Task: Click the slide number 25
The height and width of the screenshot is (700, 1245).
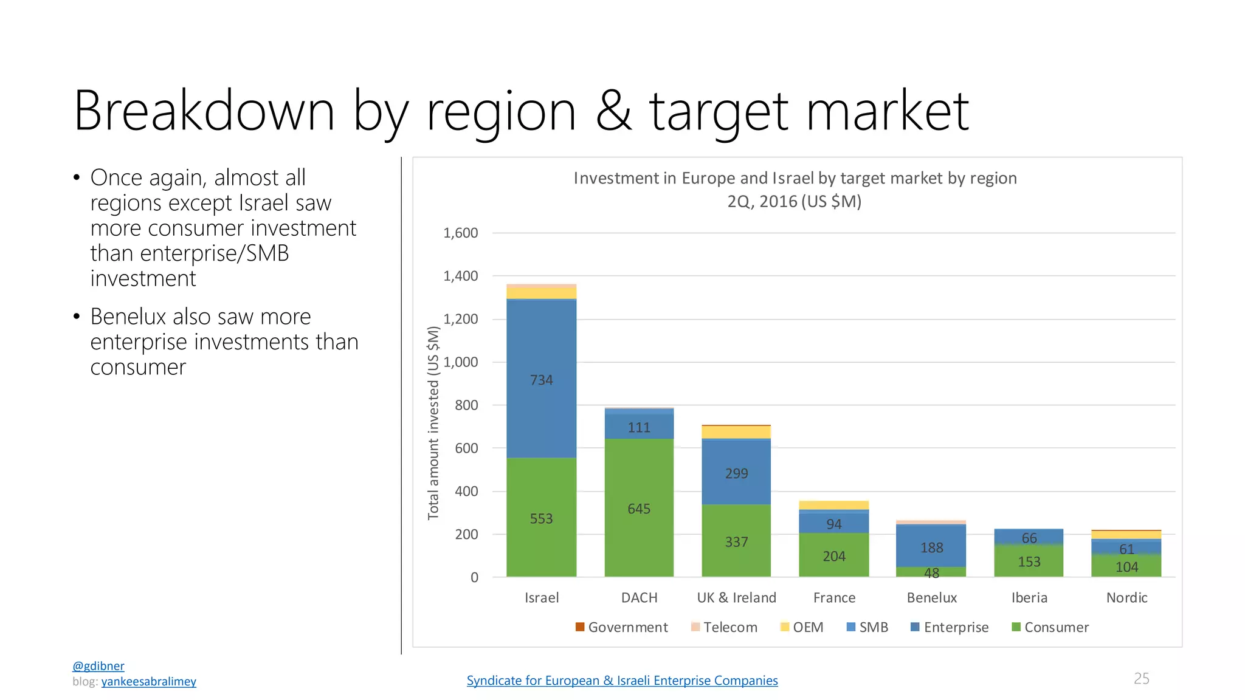Action: [x=1141, y=678]
